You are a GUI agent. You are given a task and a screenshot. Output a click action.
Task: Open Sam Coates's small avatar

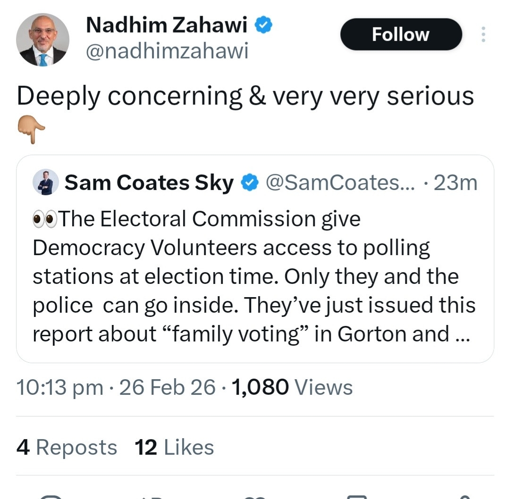point(46,183)
